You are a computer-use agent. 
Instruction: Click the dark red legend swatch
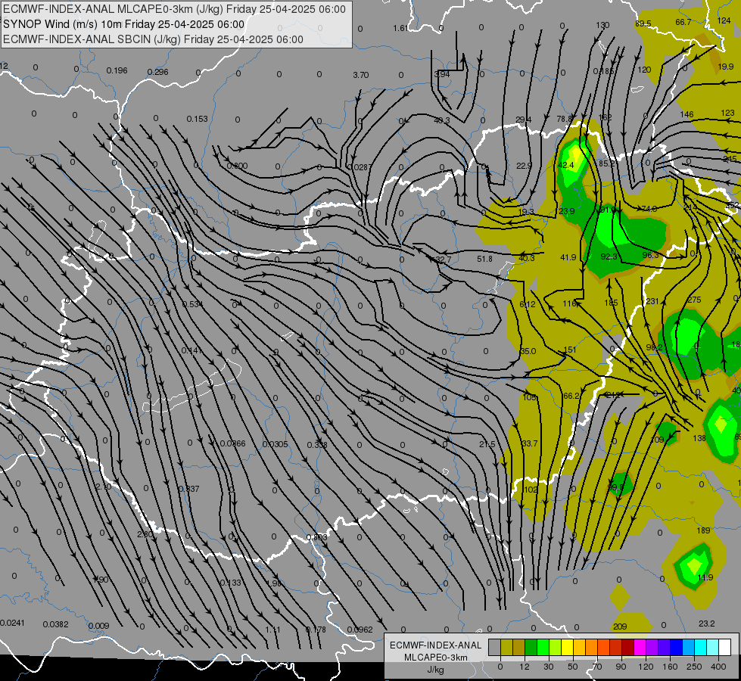[x=627, y=648]
